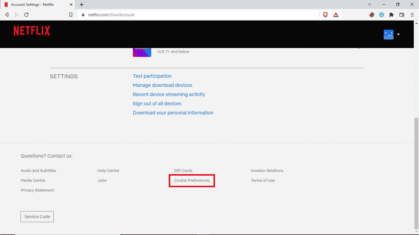Click the SETTINGS section heading text

tap(64, 76)
